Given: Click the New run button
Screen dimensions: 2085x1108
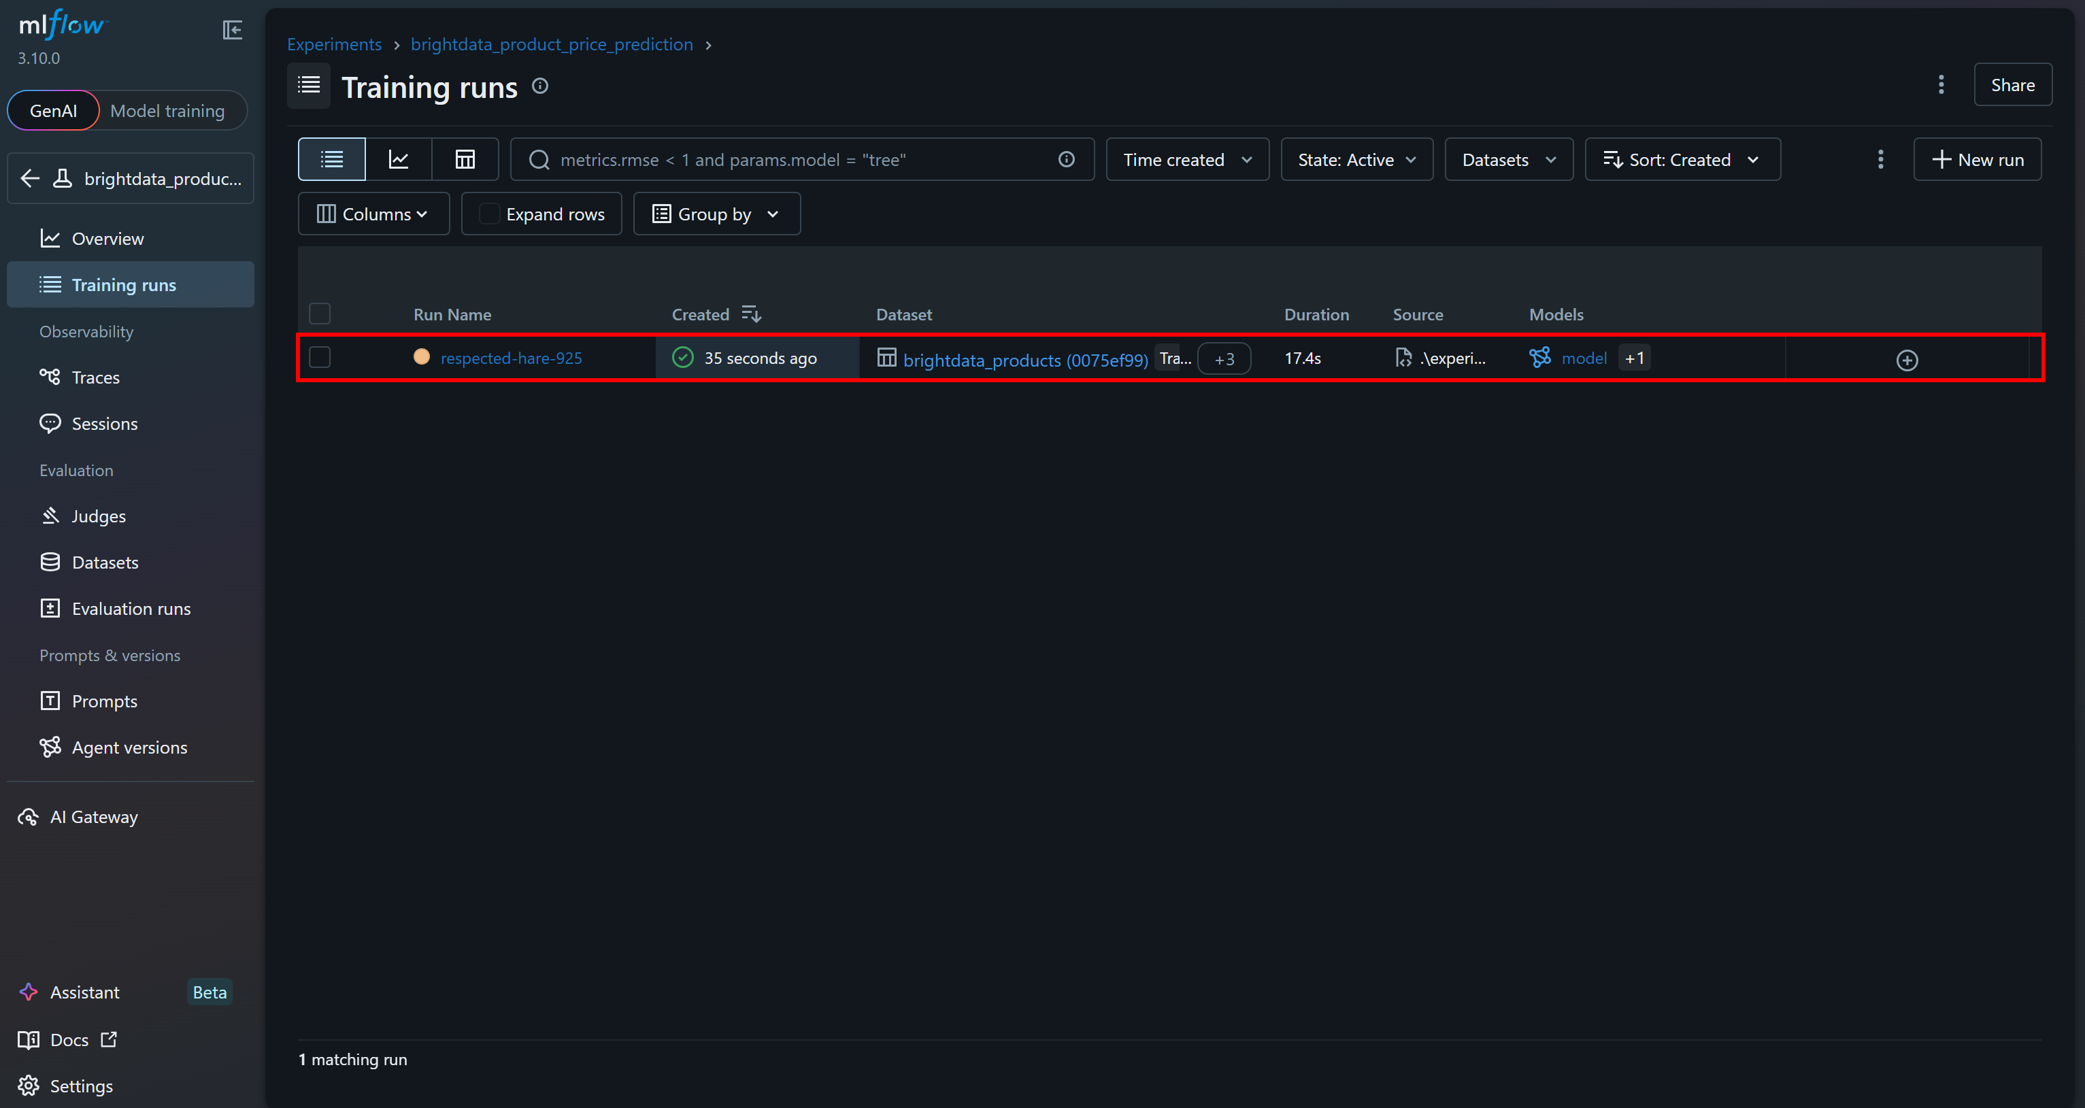Looking at the screenshot, I should pyautogui.click(x=1977, y=159).
